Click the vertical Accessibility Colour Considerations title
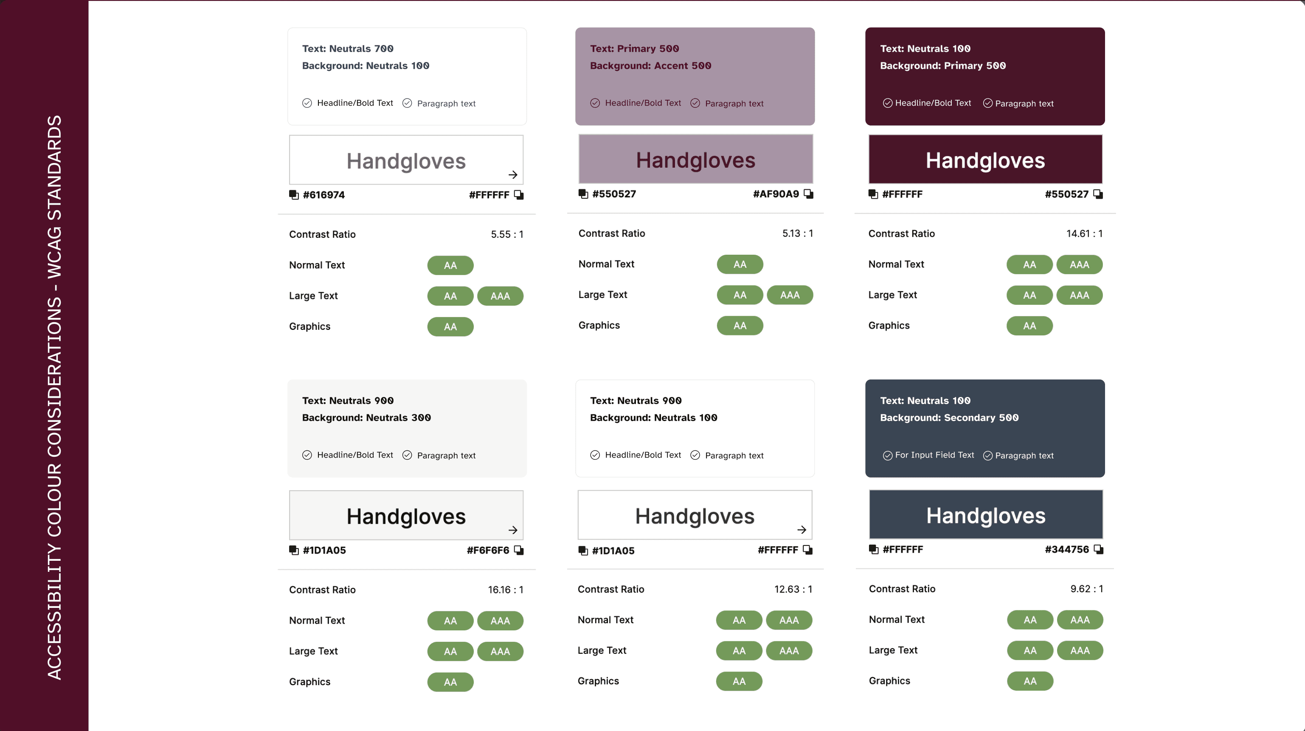The height and width of the screenshot is (731, 1305). coord(54,397)
